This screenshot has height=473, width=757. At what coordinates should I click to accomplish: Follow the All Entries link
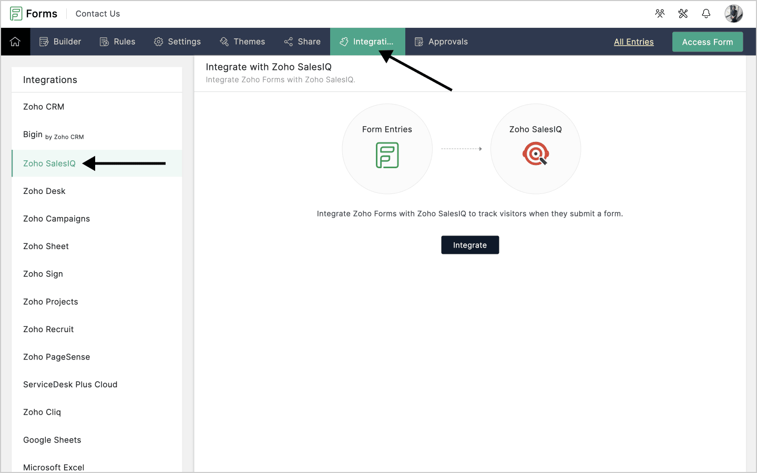pyautogui.click(x=634, y=42)
